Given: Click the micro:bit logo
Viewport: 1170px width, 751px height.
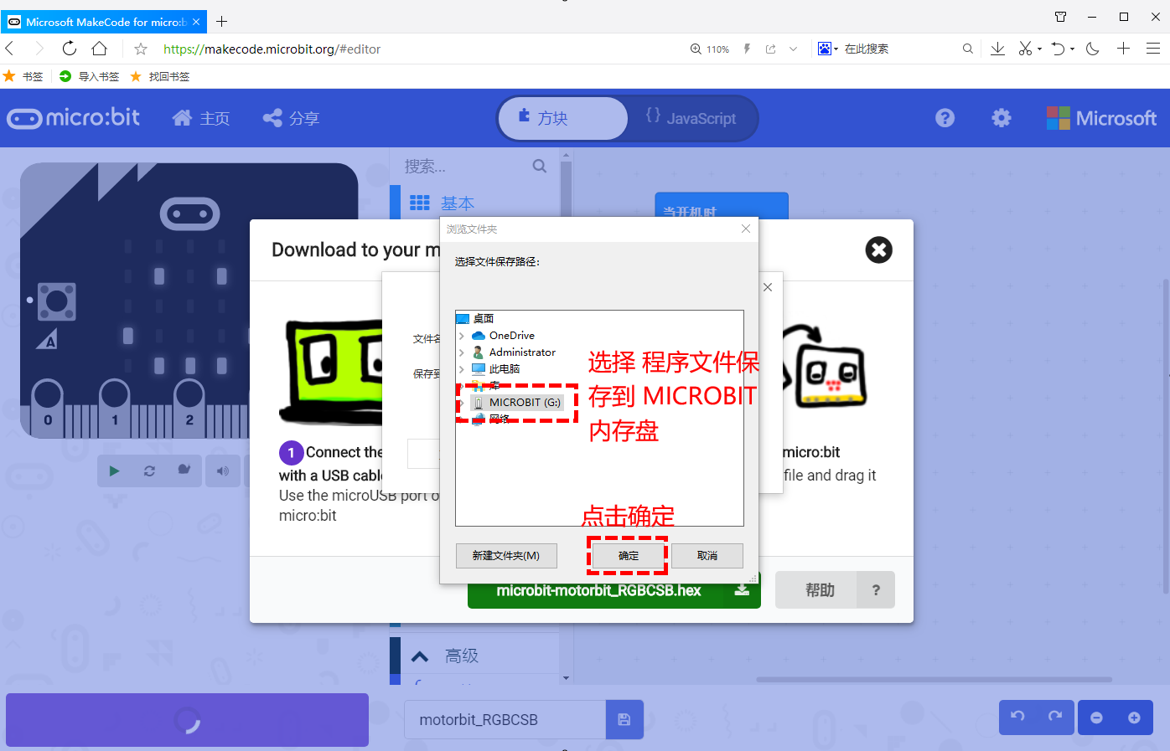Looking at the screenshot, I should point(74,118).
